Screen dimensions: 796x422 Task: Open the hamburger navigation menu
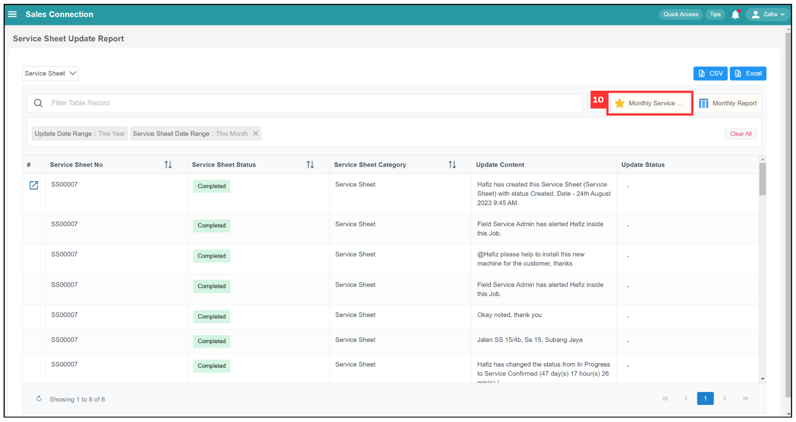pos(12,14)
